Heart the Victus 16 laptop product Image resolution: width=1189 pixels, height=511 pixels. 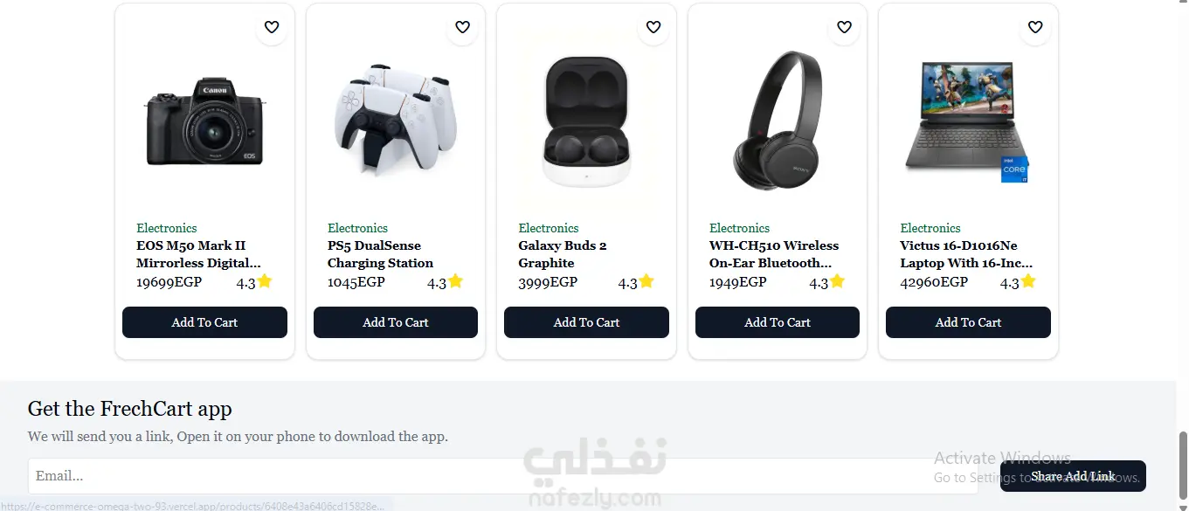[x=1035, y=27]
